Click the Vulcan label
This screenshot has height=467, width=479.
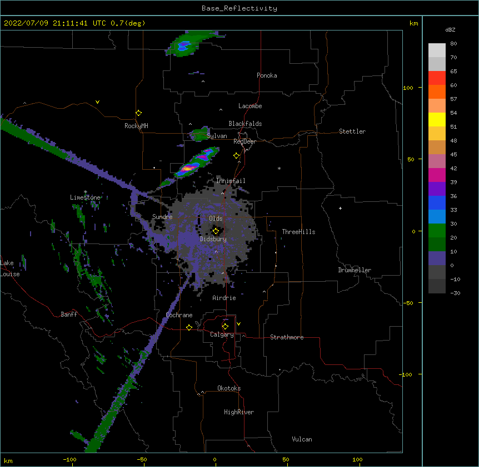pos(302,439)
